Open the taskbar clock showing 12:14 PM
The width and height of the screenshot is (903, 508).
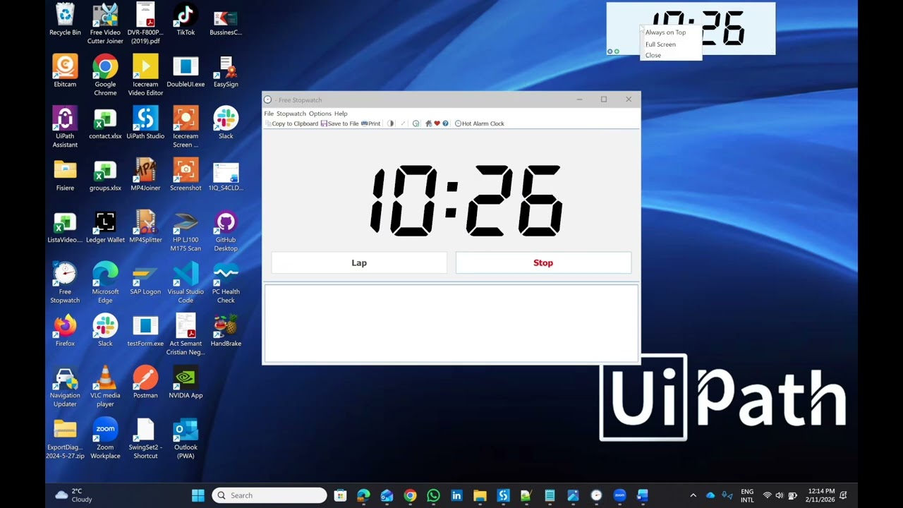[820, 495]
